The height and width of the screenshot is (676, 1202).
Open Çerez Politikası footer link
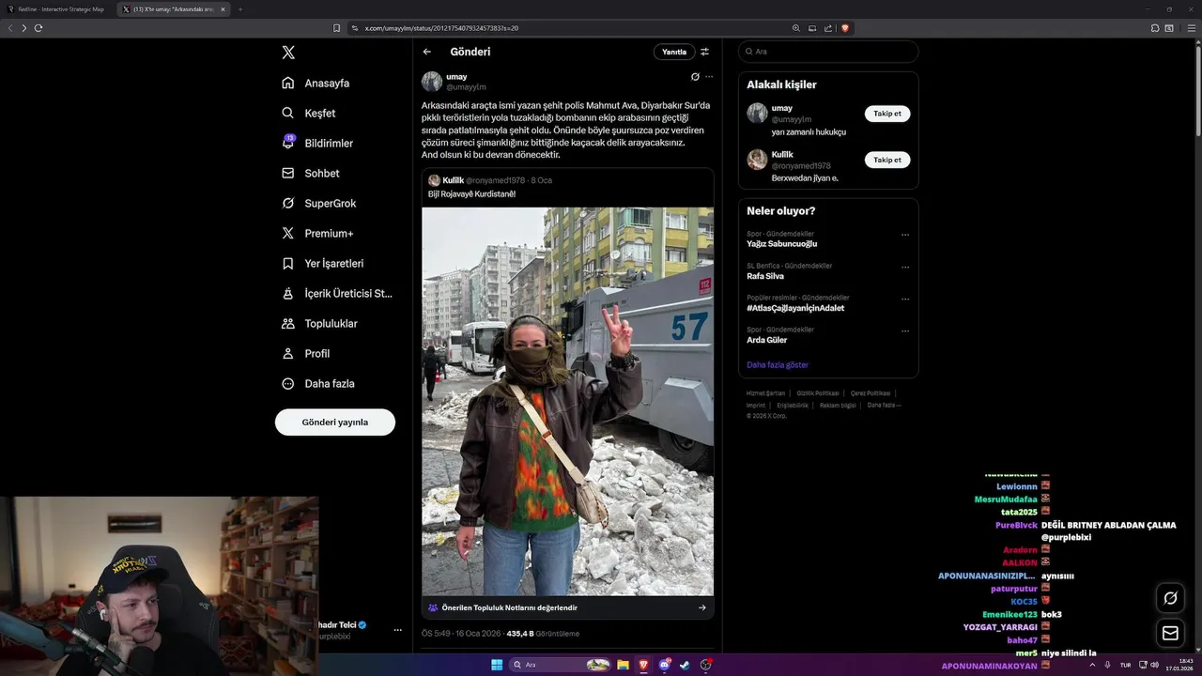pyautogui.click(x=871, y=393)
